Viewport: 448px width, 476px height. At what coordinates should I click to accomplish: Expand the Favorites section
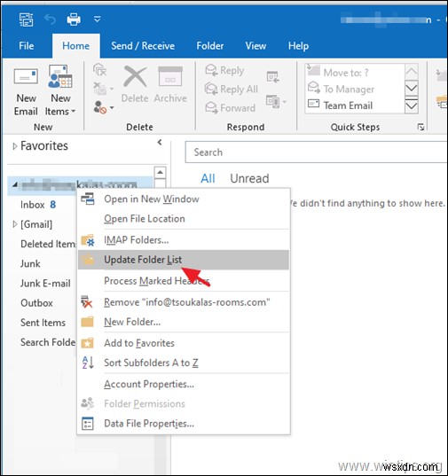pos(14,146)
